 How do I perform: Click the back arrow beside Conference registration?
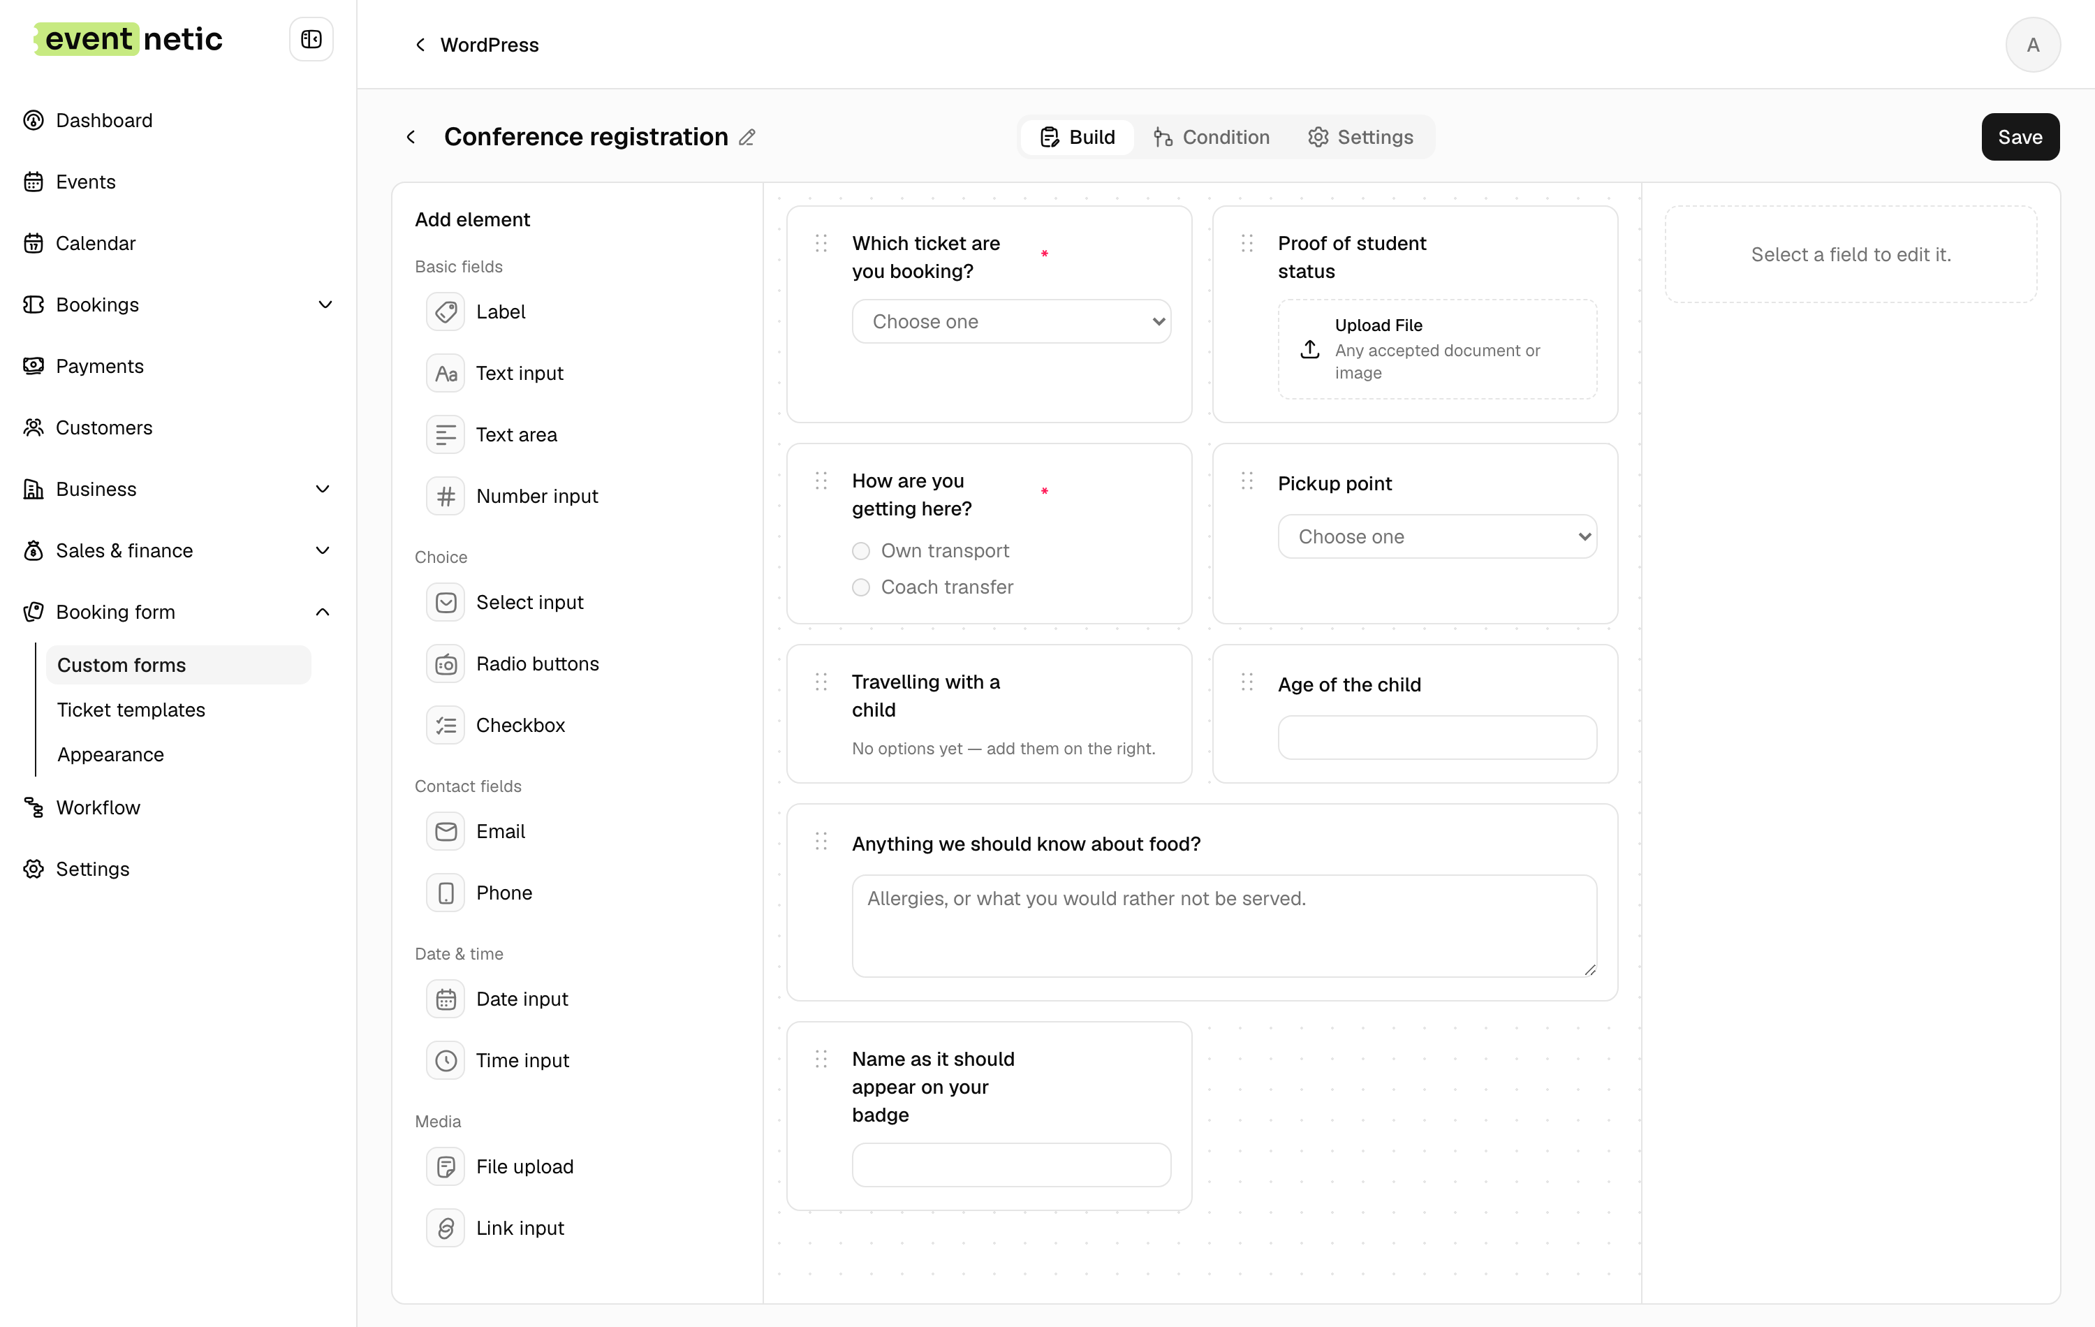(411, 138)
